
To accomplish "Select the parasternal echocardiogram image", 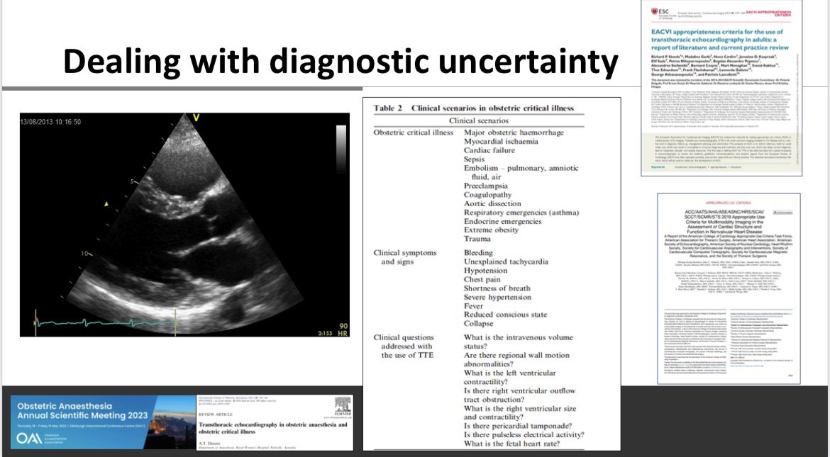I will (x=184, y=225).
